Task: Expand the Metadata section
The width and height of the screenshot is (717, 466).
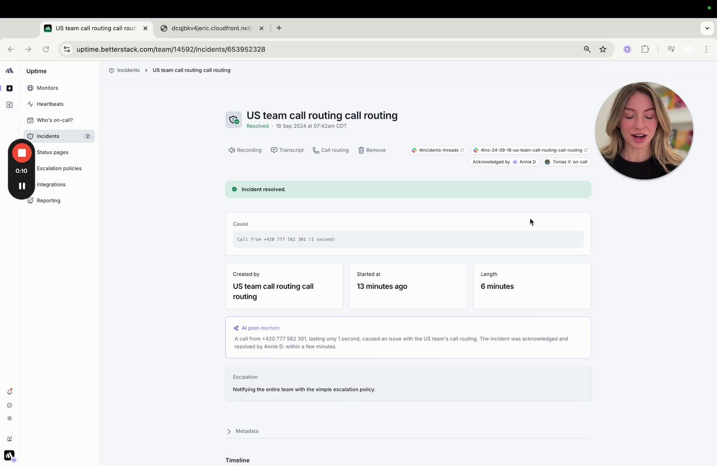Action: (243, 431)
